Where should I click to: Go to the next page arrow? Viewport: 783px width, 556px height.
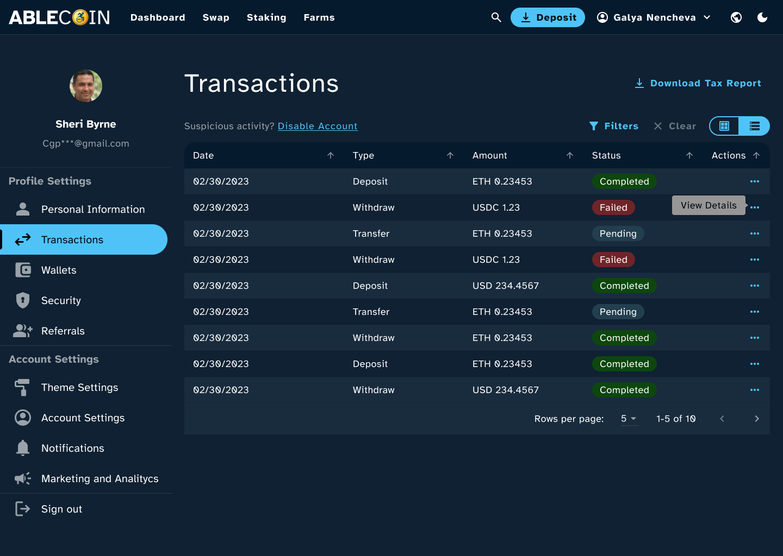click(756, 419)
